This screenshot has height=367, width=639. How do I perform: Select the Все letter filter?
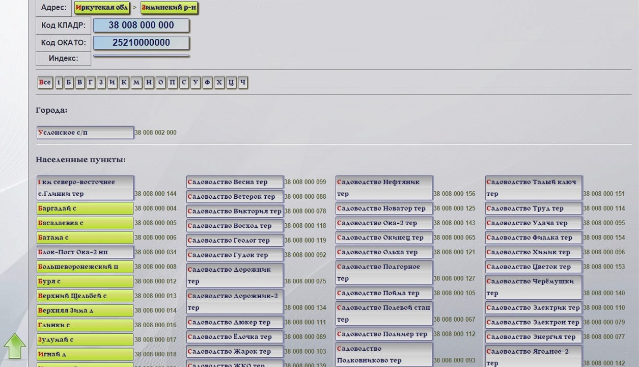[45, 83]
